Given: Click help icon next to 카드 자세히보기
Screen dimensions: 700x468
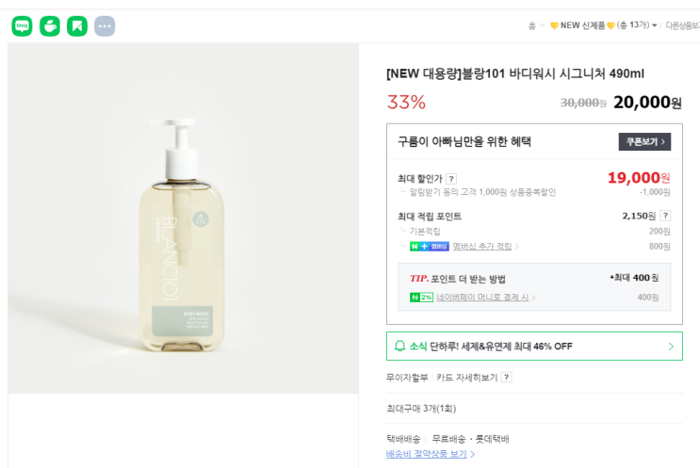Looking at the screenshot, I should point(506,378).
